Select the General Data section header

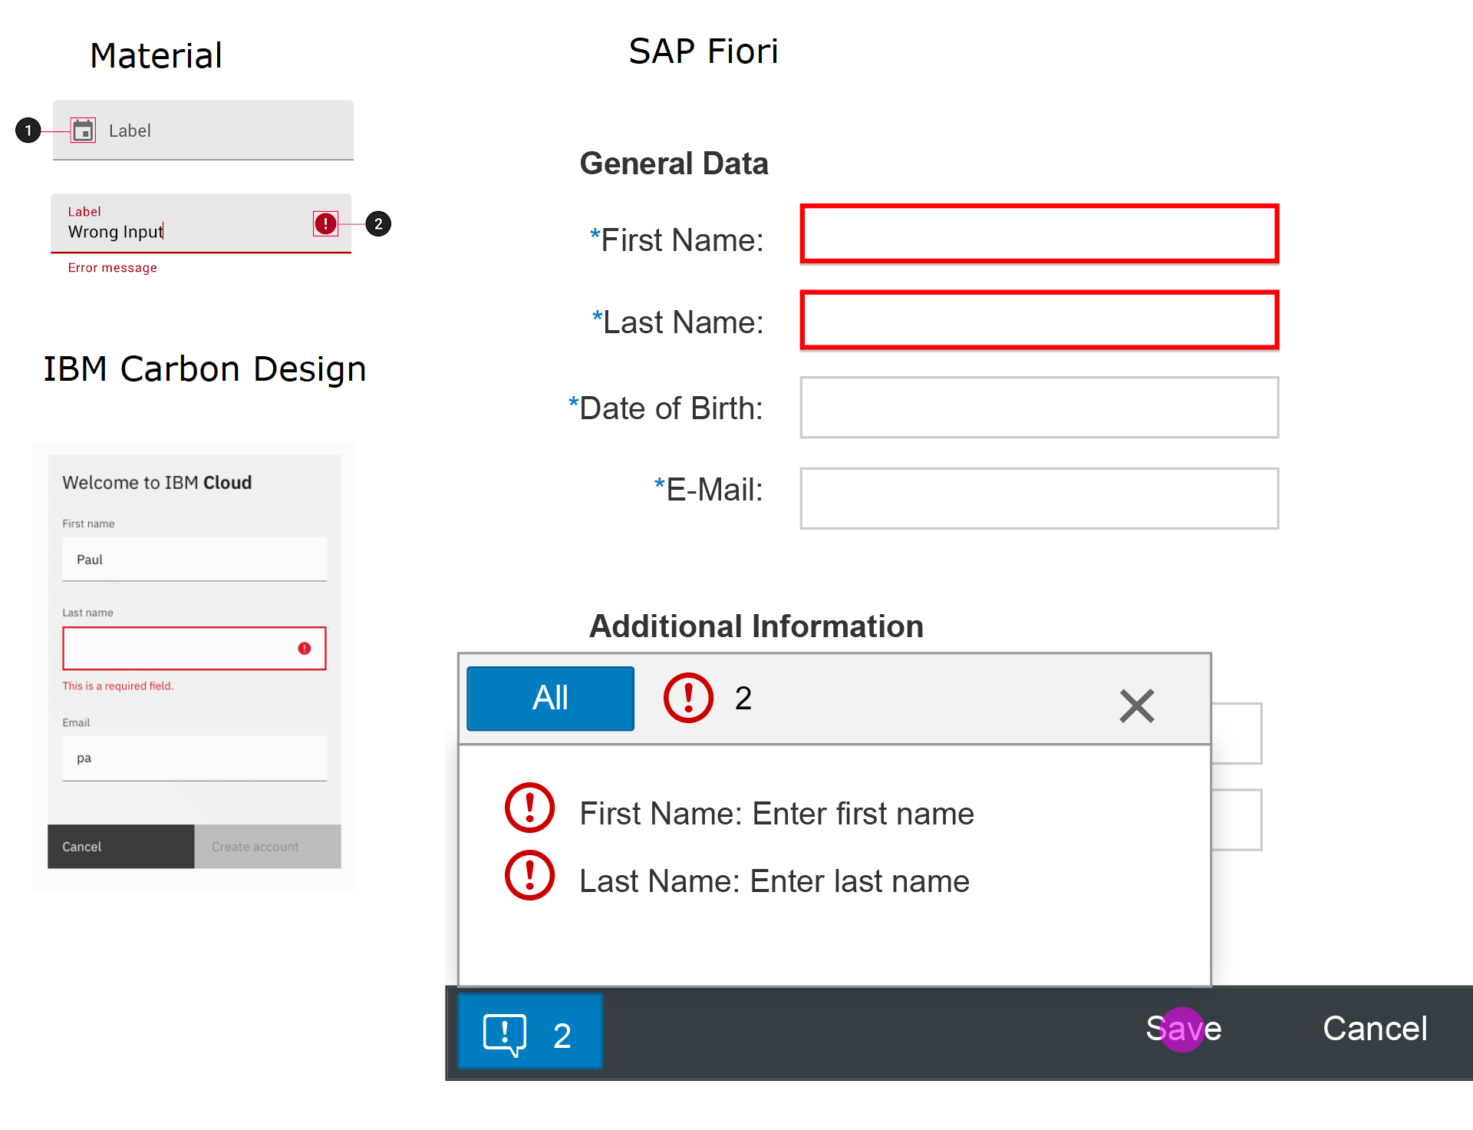coord(674,163)
